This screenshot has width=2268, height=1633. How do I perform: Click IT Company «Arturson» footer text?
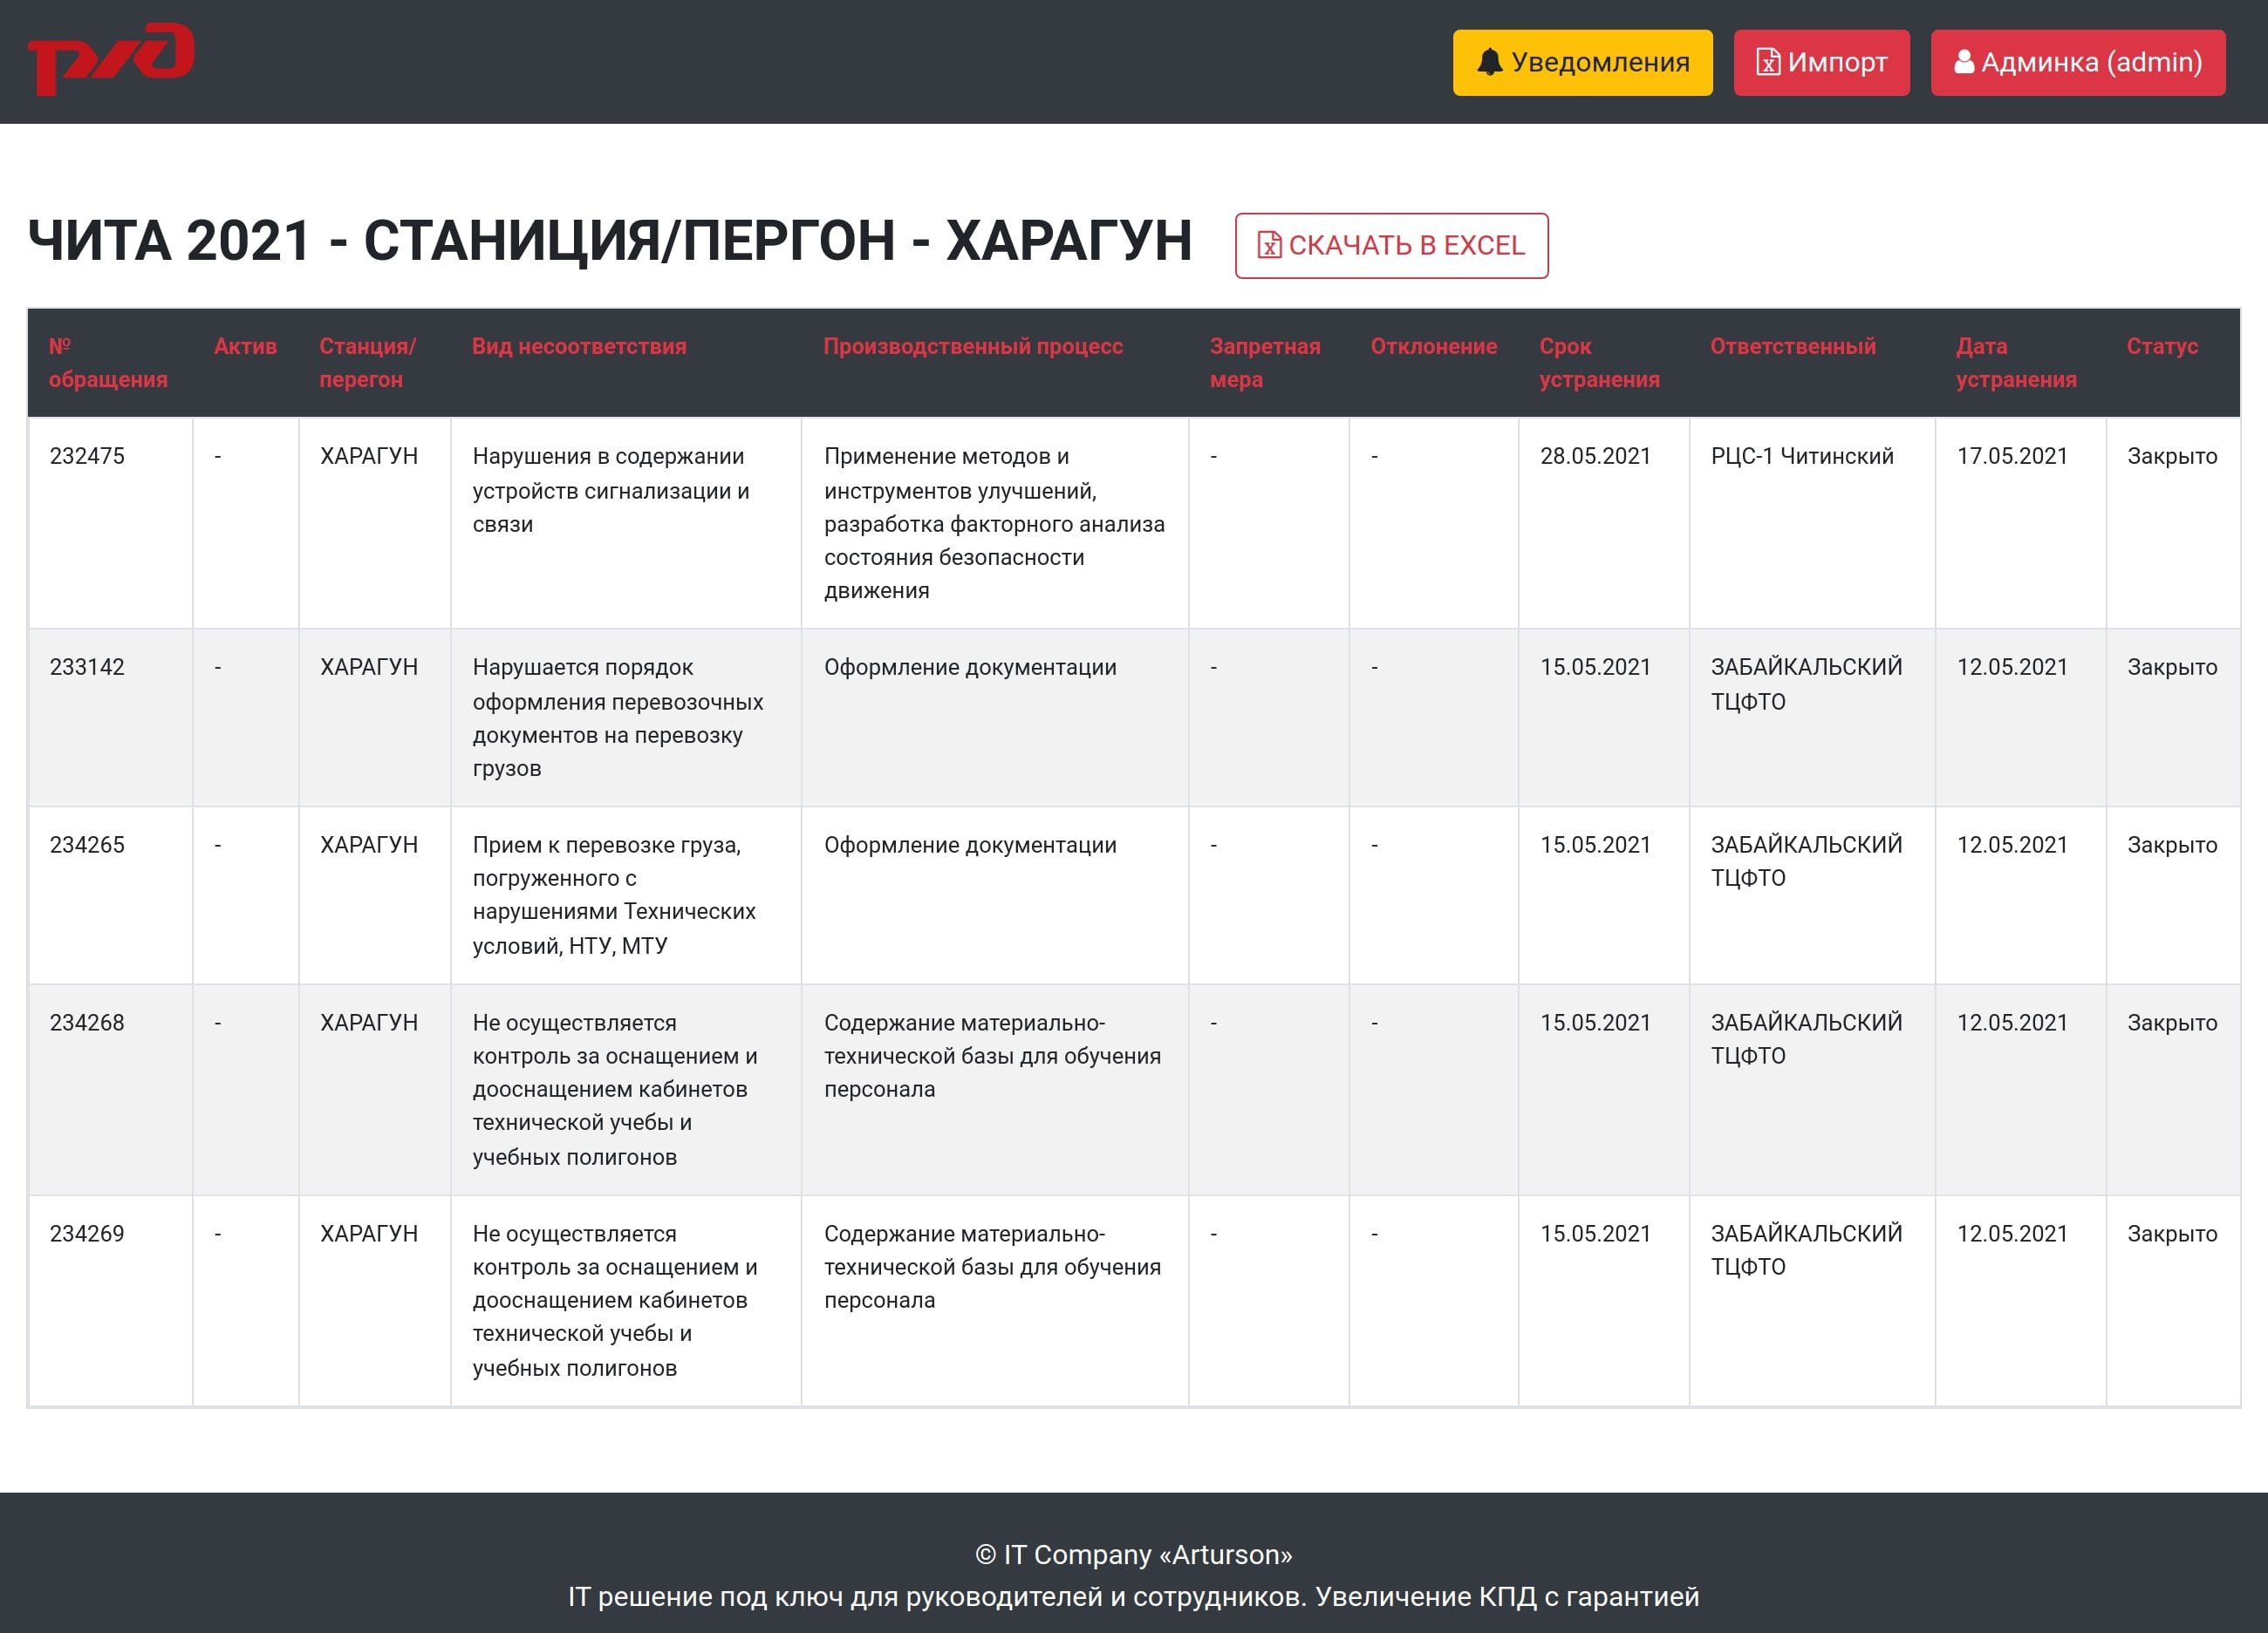click(1134, 1555)
